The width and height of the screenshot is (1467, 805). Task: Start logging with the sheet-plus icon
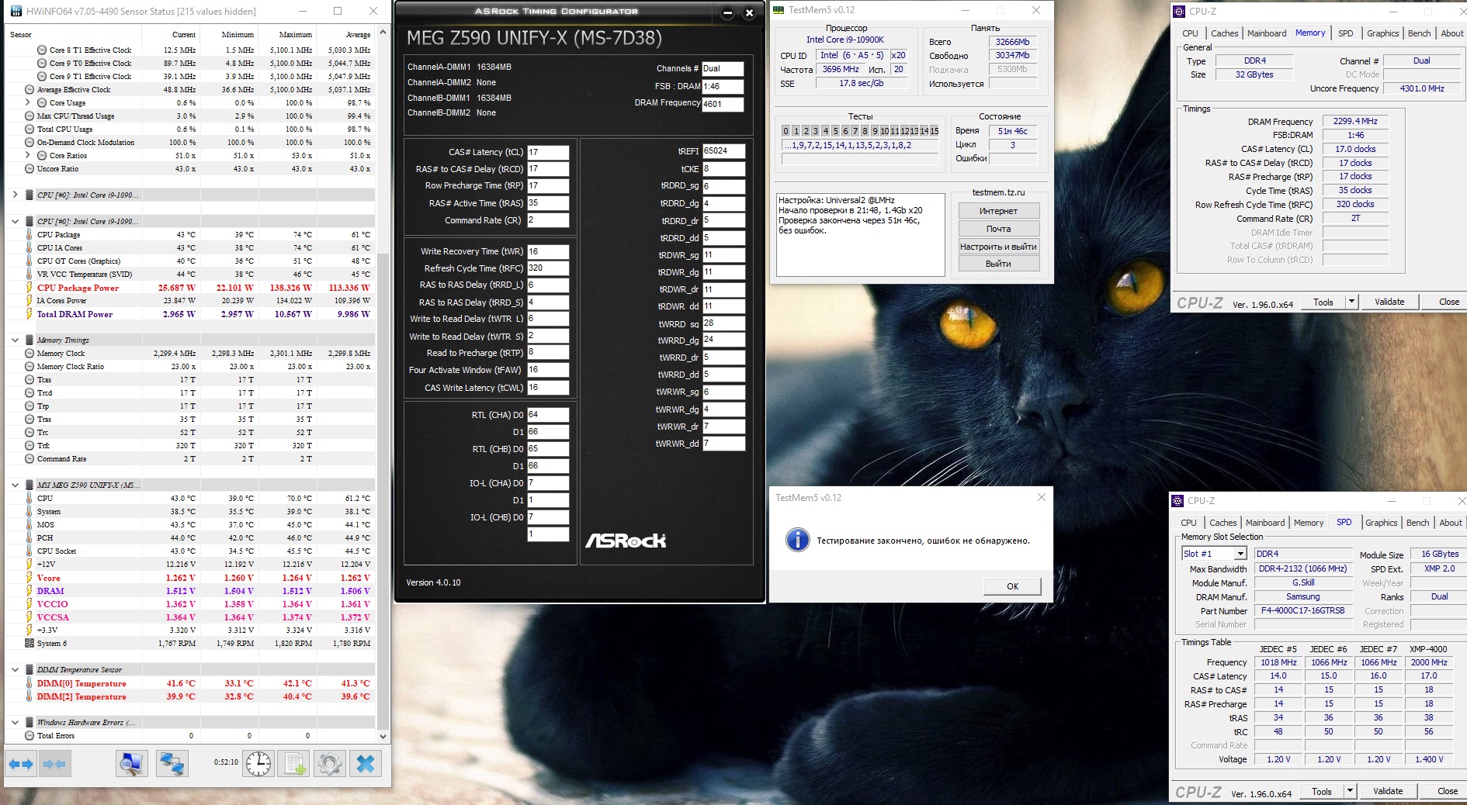(x=295, y=765)
